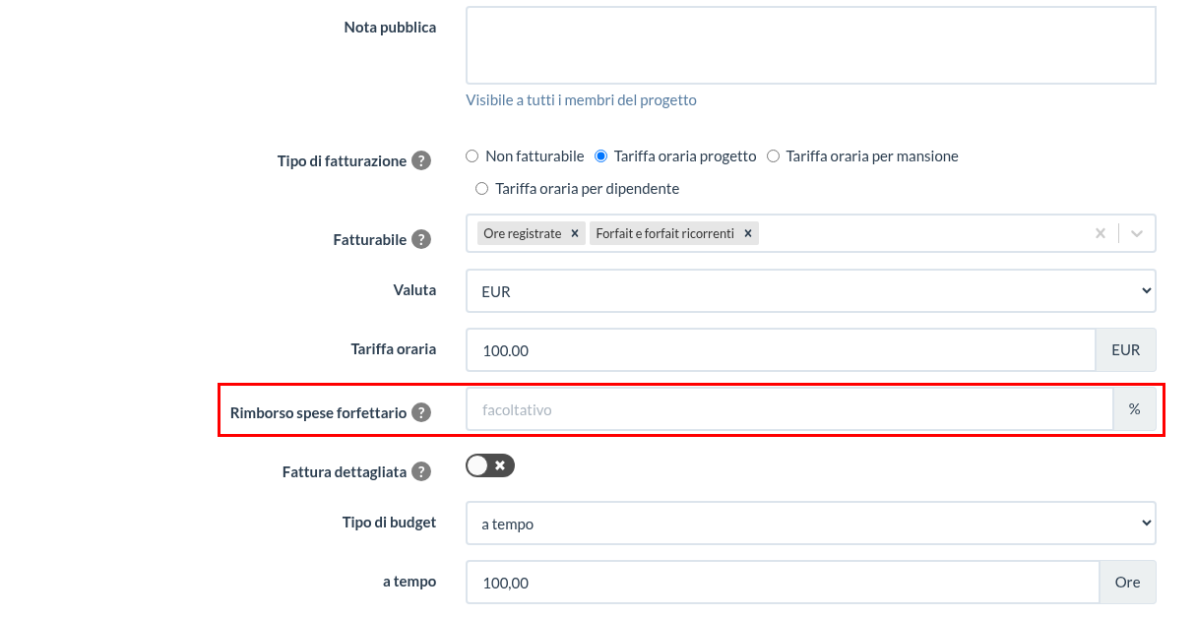Click the EUR suffix beside Tariffa oraria

(x=1125, y=349)
